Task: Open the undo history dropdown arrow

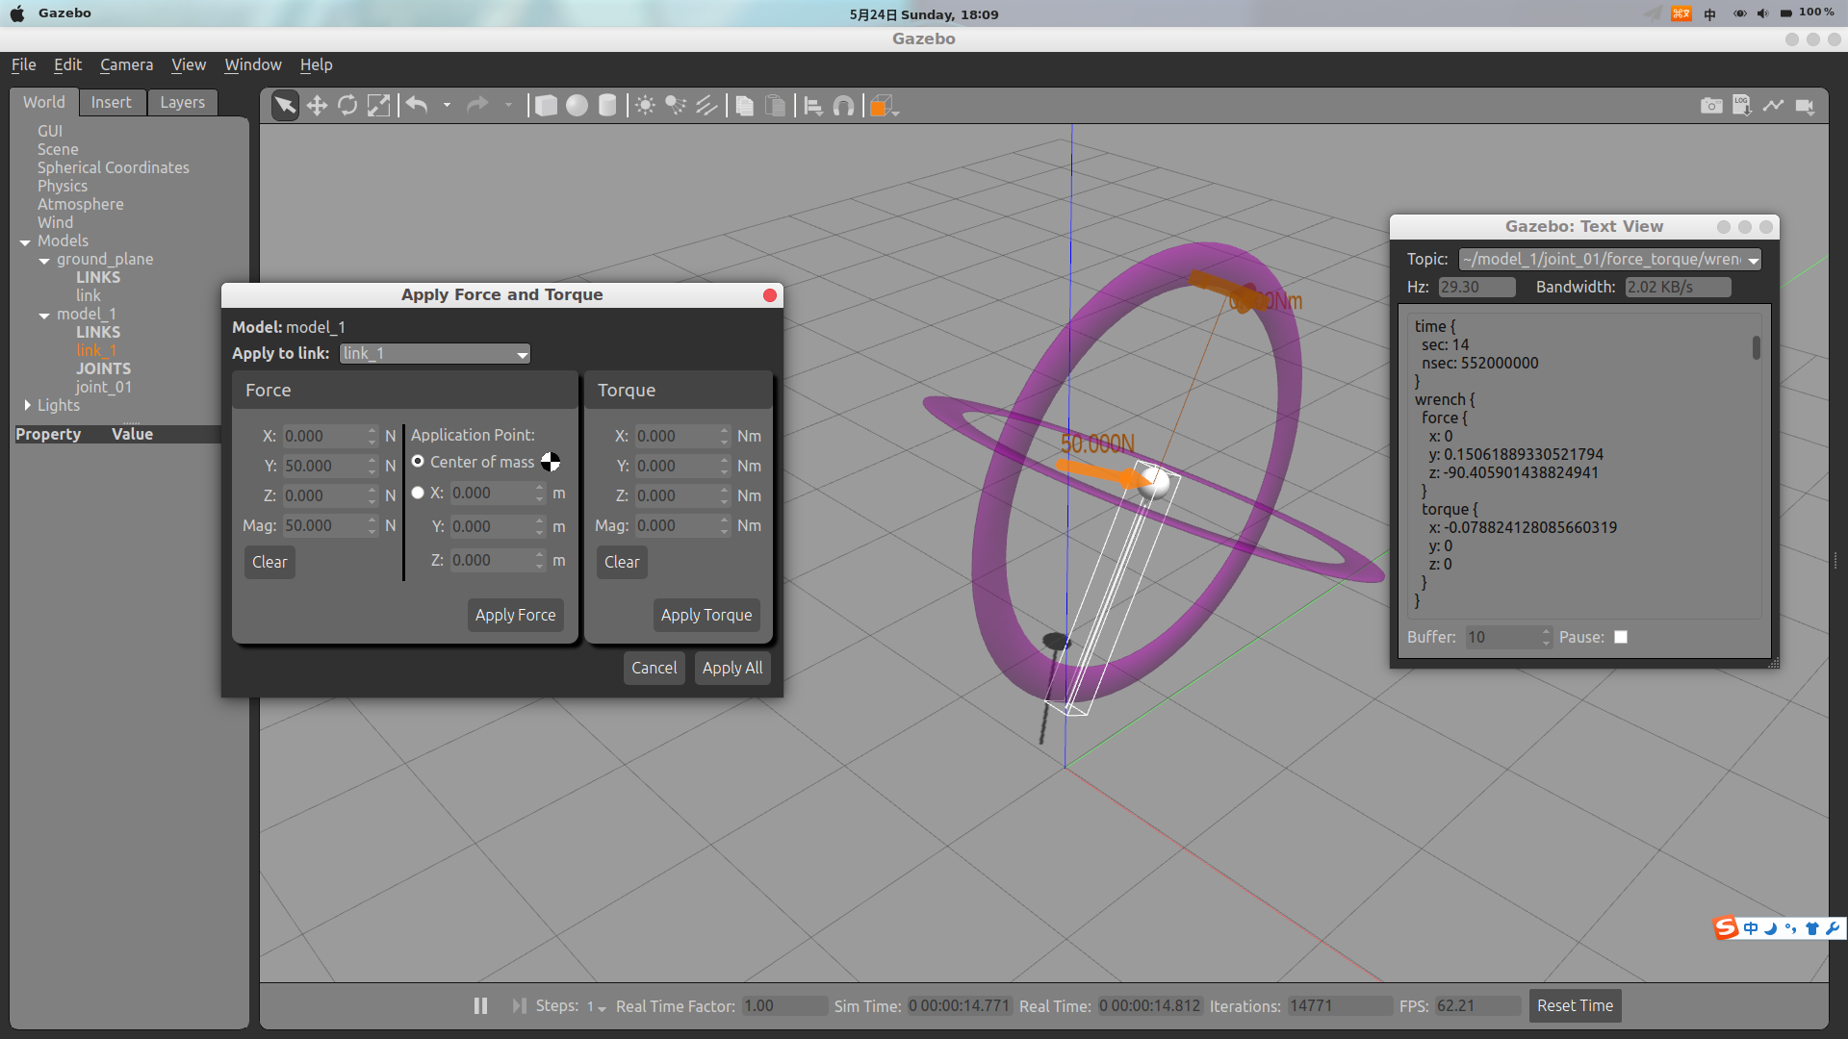Action: click(x=447, y=105)
